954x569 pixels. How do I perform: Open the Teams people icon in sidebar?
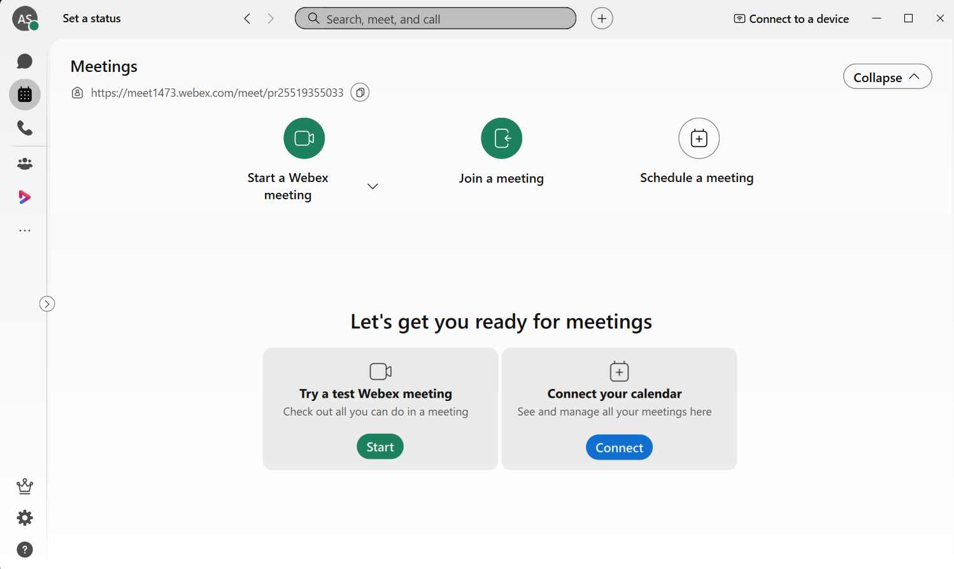24,164
